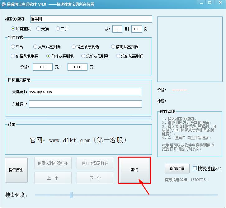Click the end page field showing 100

tap(137, 29)
